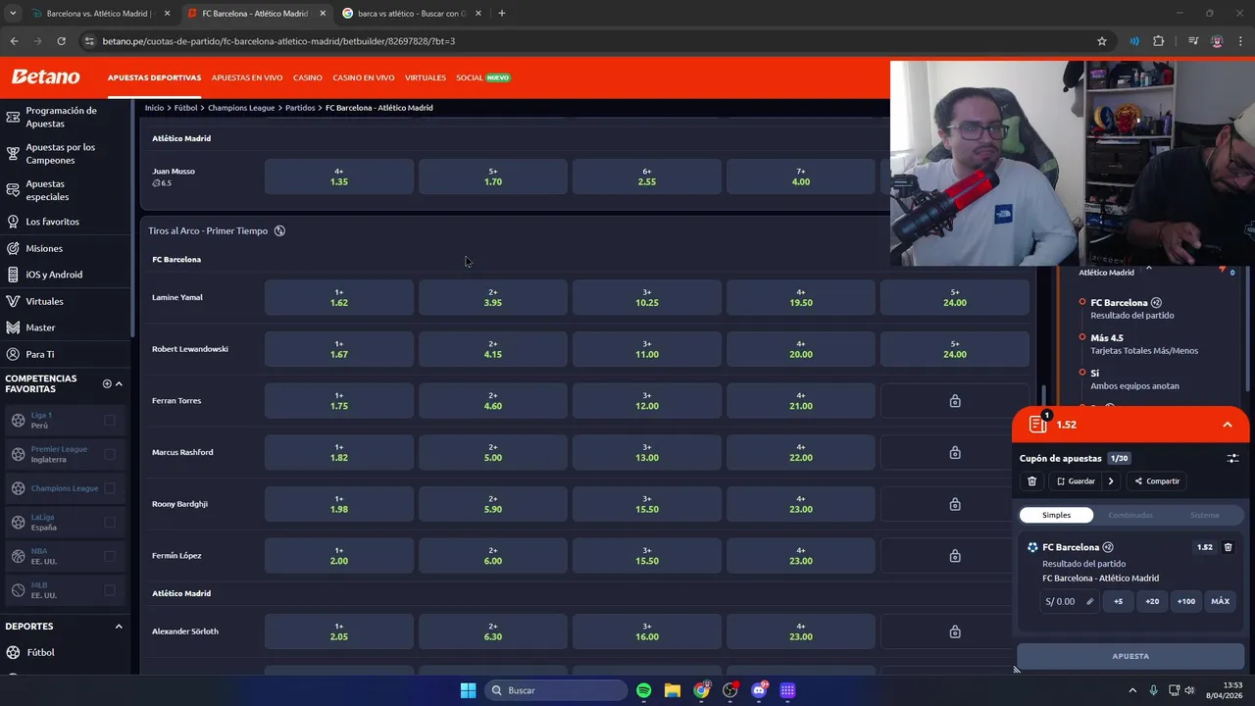
Task: Select Roony Bardghji 3+ odds 15.50
Action: [x=647, y=504]
